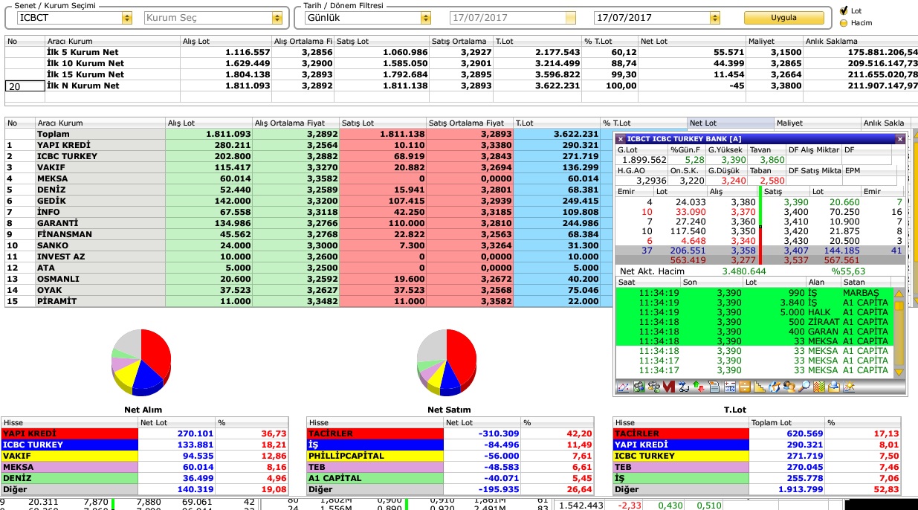Click the yellow-gray people group icon

coord(653,387)
